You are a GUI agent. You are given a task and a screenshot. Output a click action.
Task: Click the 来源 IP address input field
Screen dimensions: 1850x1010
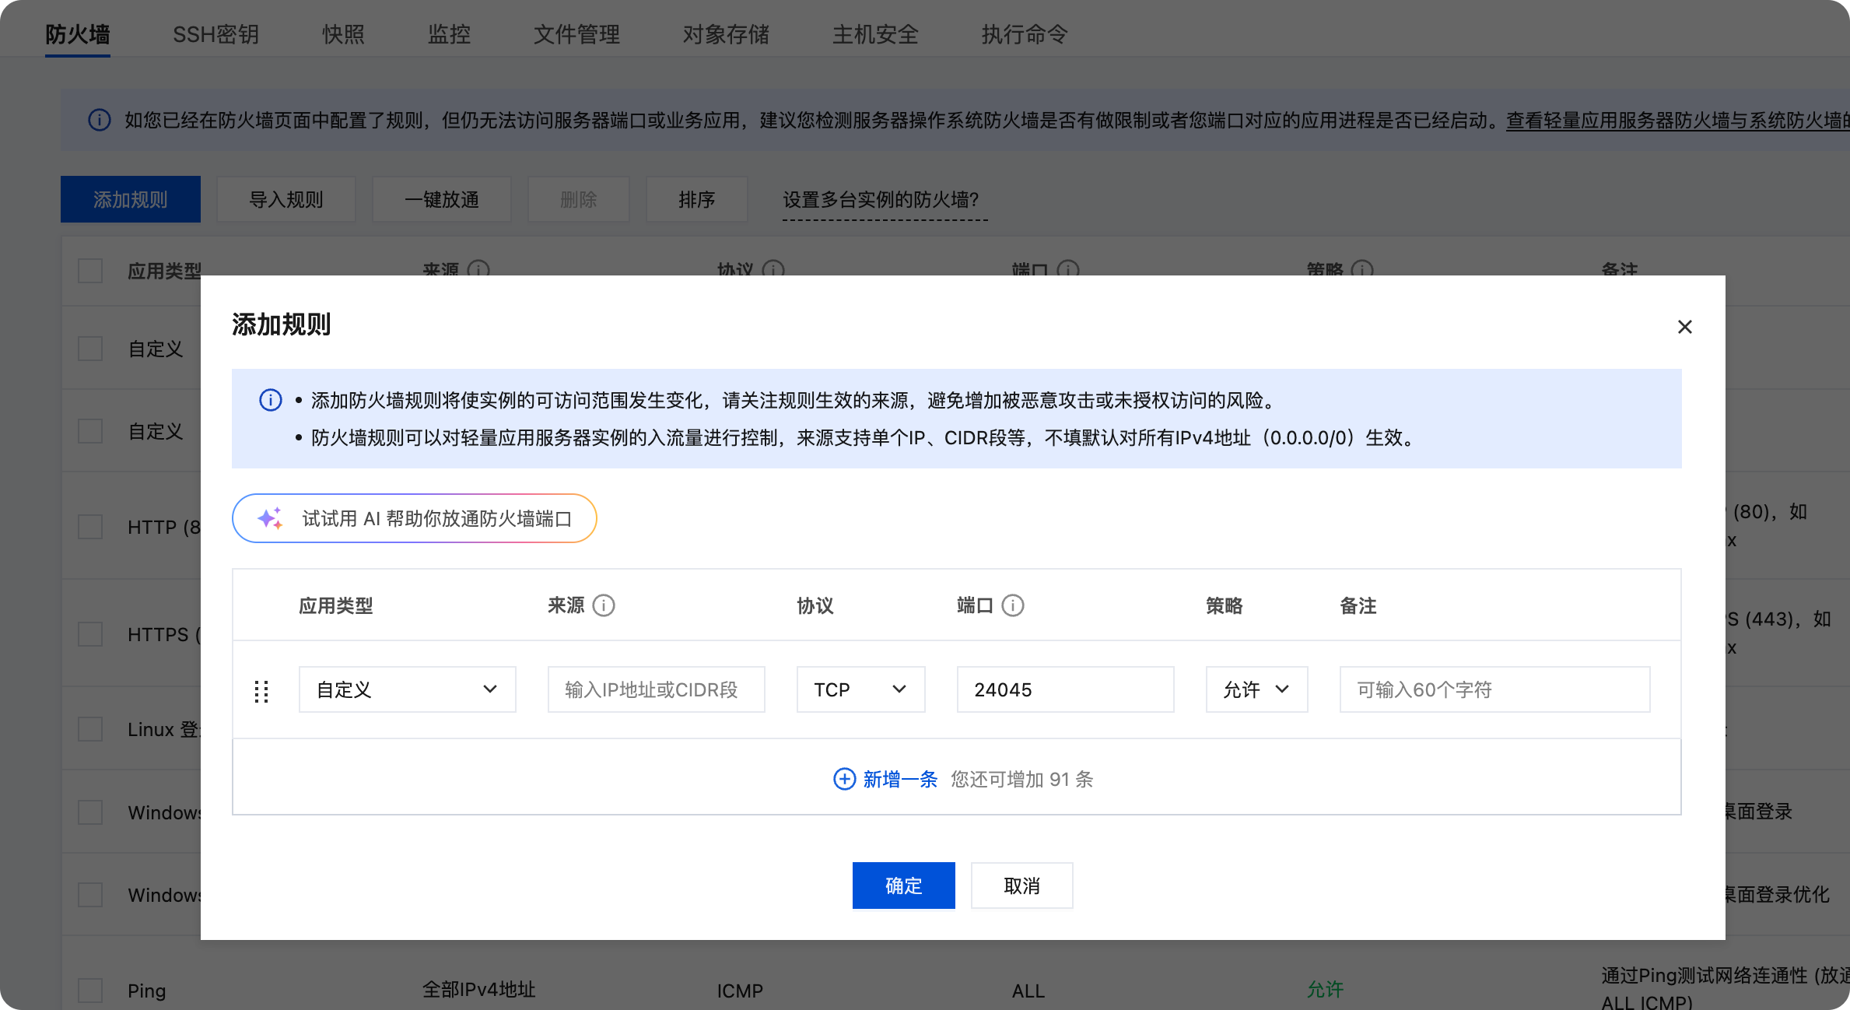coord(656,689)
